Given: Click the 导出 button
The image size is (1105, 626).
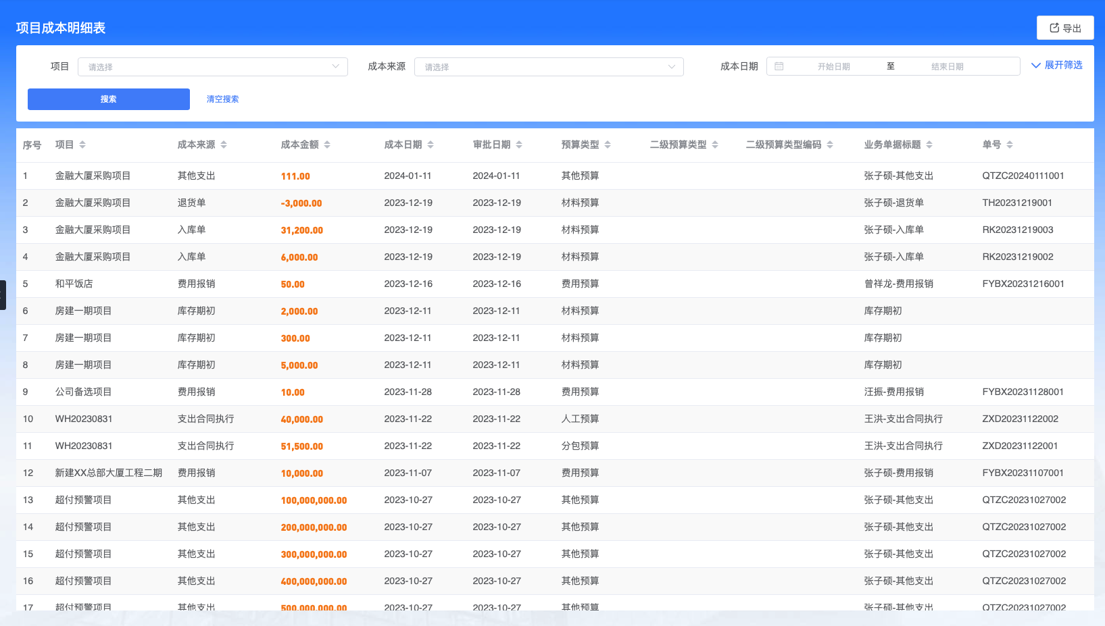Looking at the screenshot, I should pos(1065,27).
